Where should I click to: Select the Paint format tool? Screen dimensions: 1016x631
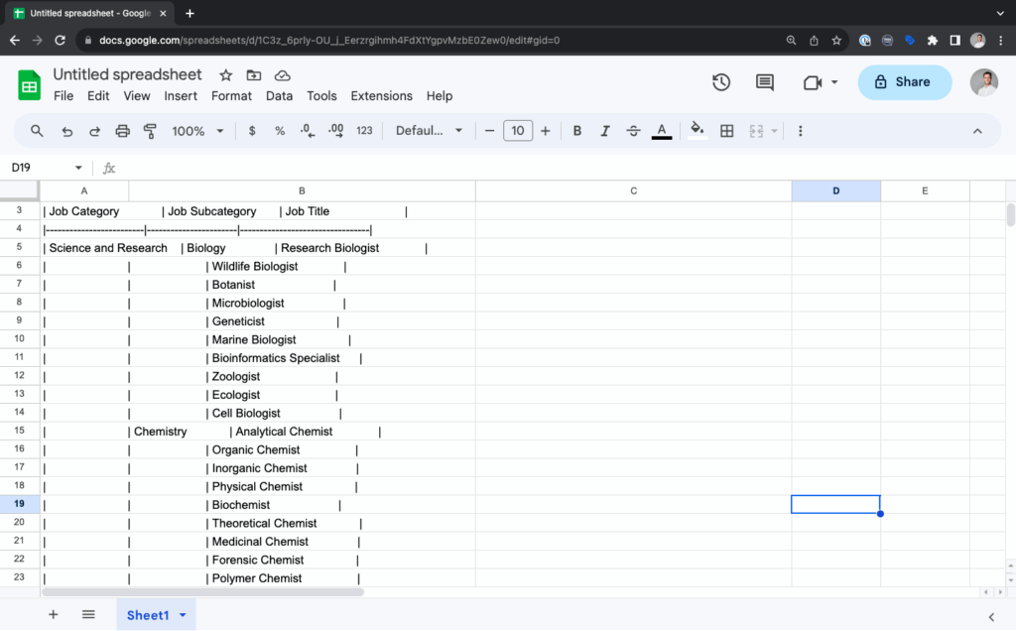tap(151, 131)
